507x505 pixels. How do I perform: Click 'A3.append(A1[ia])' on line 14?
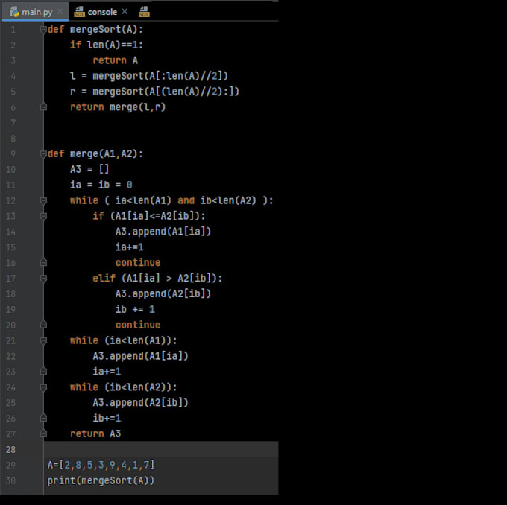click(x=163, y=232)
